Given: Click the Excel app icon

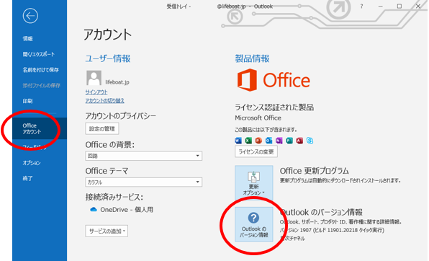Looking at the screenshot, I should tap(248, 141).
